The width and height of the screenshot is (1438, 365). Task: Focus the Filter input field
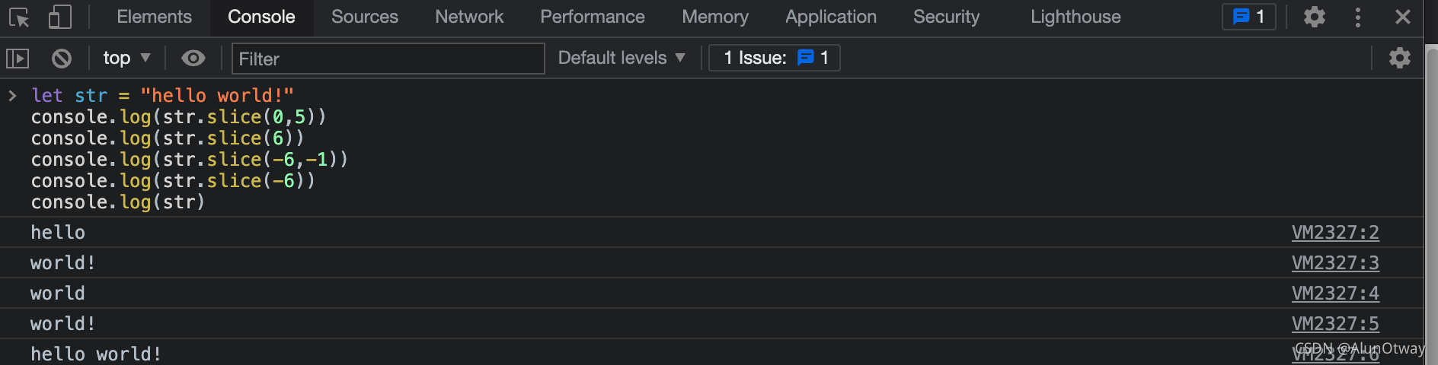click(x=388, y=59)
